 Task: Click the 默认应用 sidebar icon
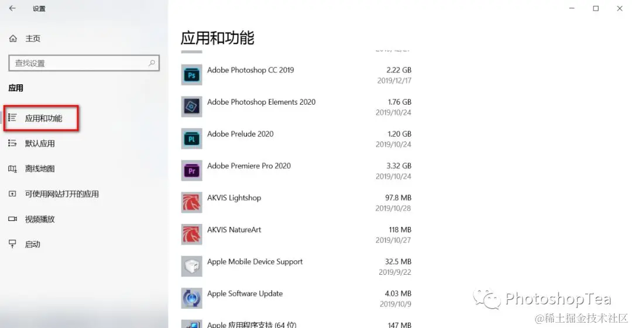tap(12, 143)
